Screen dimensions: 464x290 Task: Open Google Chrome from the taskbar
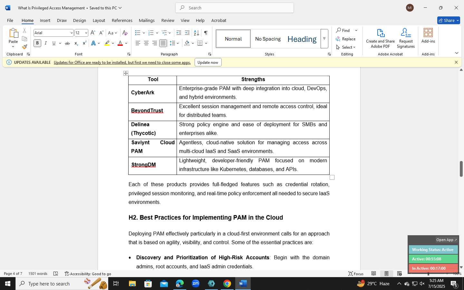[x=227, y=284]
